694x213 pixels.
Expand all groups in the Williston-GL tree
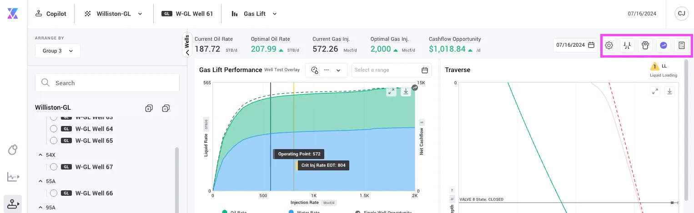[x=149, y=108]
